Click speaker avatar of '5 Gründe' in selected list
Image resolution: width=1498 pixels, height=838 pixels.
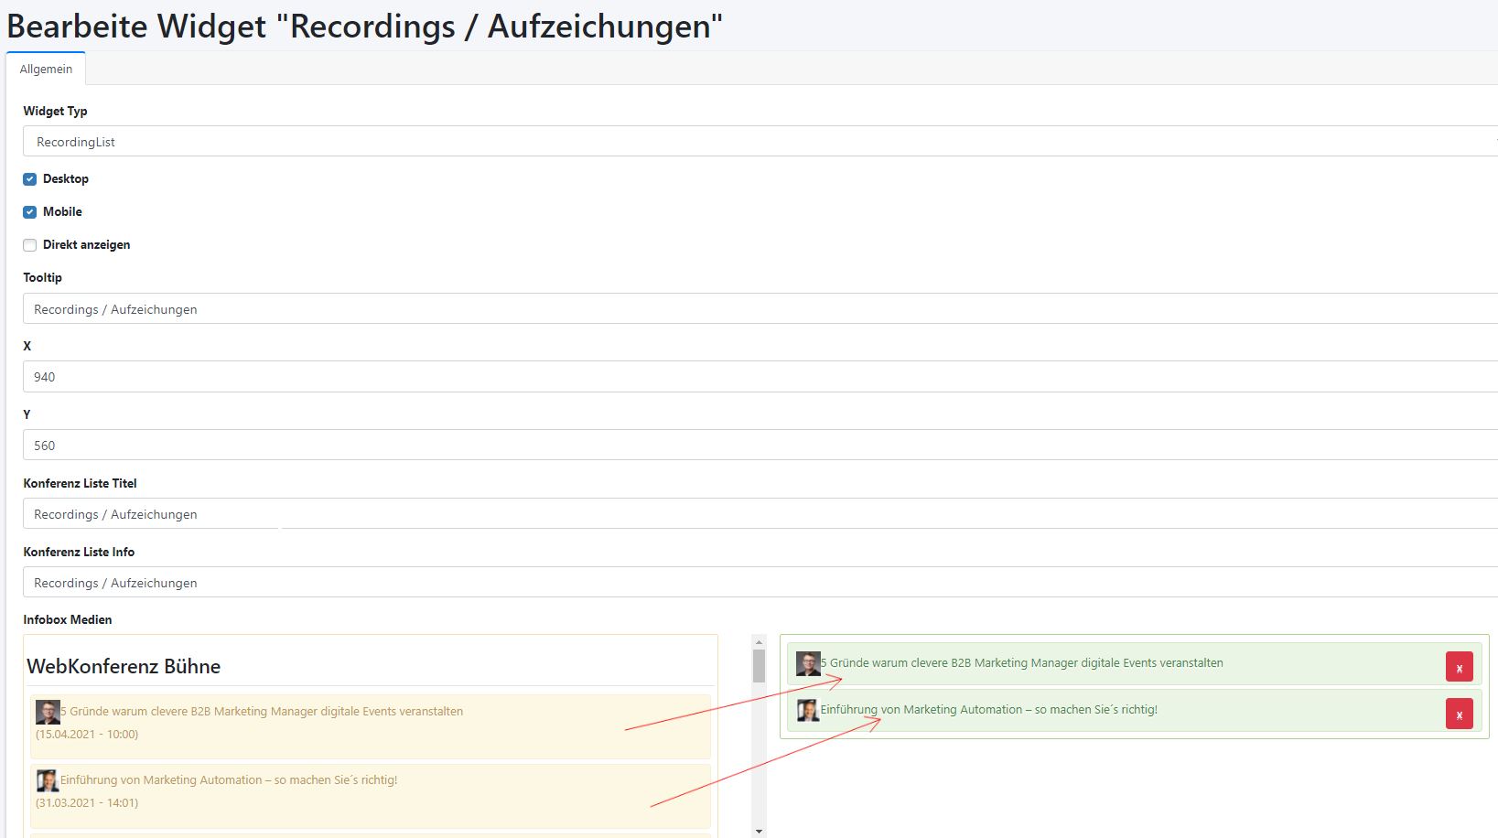(807, 663)
